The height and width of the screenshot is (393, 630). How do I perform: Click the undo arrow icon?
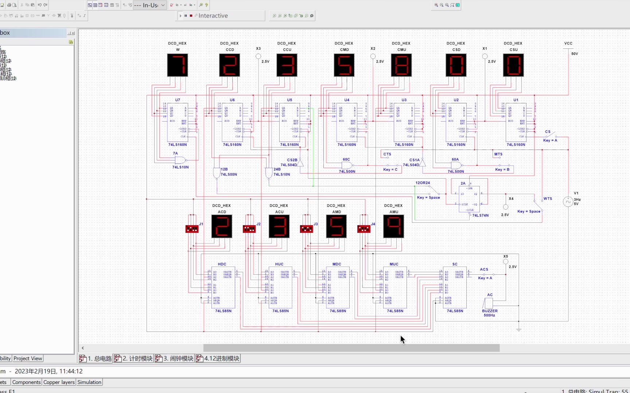[40, 5]
